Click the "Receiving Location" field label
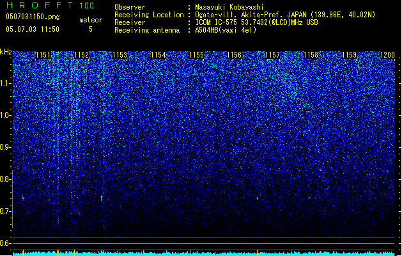 tap(149, 15)
